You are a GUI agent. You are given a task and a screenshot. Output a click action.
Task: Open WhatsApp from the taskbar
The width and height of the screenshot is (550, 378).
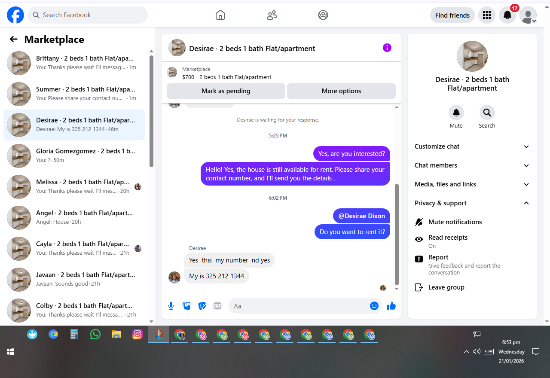point(95,334)
